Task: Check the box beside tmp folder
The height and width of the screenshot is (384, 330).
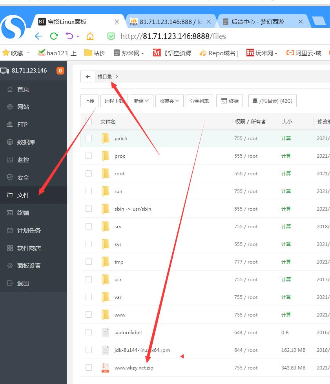Action: pyautogui.click(x=89, y=262)
